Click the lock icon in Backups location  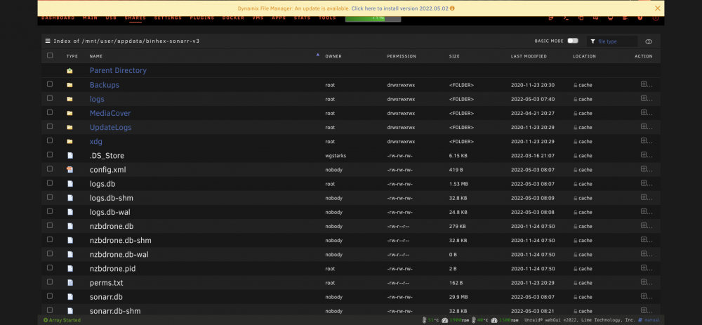pyautogui.click(x=576, y=85)
